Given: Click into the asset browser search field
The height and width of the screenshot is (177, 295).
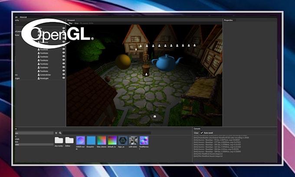Looking at the screenshot, I should click(106, 133).
